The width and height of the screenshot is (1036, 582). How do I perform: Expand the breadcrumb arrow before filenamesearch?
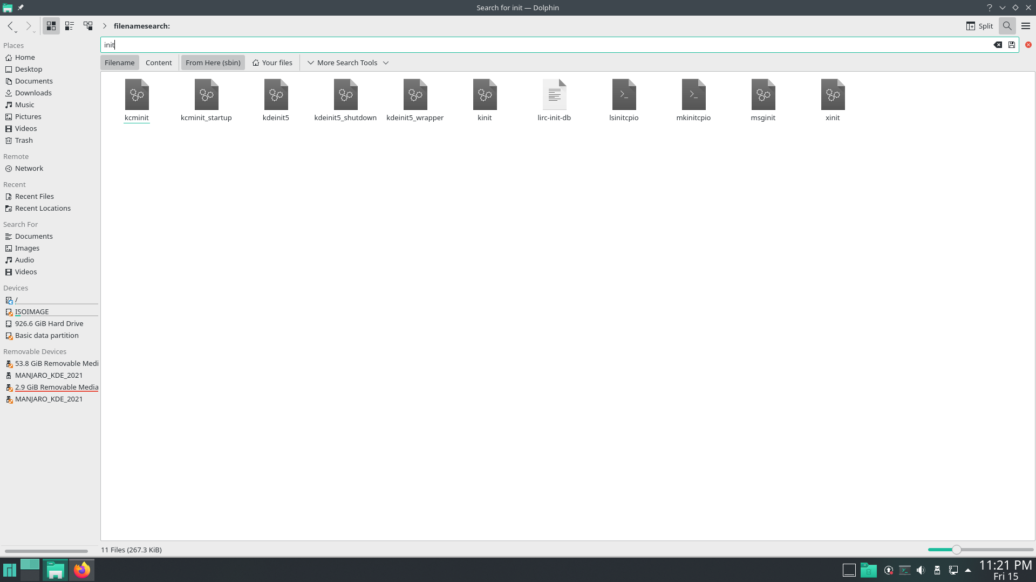coord(105,26)
